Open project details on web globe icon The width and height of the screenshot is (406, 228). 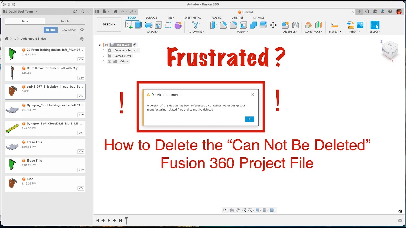tap(82, 39)
